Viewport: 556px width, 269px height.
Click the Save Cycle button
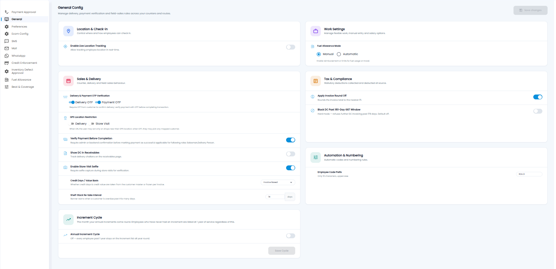coord(282,251)
